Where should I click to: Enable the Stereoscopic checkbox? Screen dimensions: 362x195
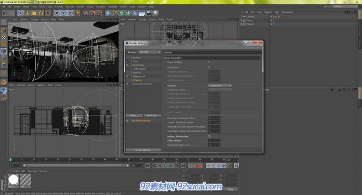[127, 76]
